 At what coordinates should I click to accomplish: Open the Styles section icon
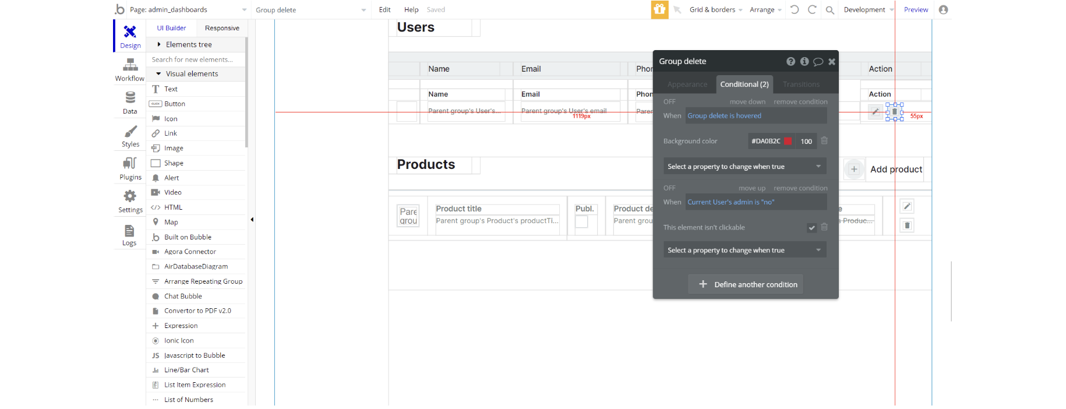(130, 136)
